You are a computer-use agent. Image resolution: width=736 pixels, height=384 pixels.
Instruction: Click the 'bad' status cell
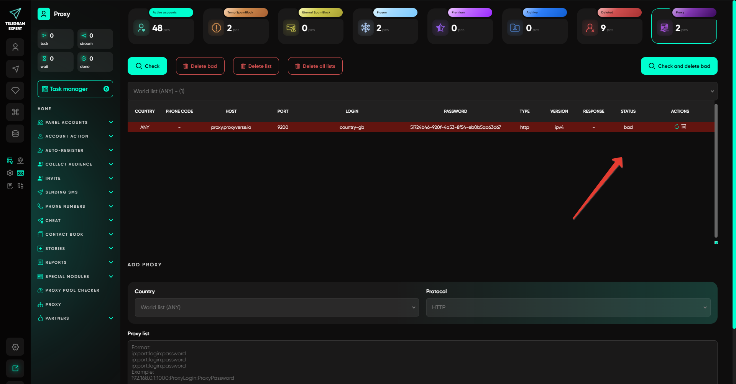click(x=628, y=127)
